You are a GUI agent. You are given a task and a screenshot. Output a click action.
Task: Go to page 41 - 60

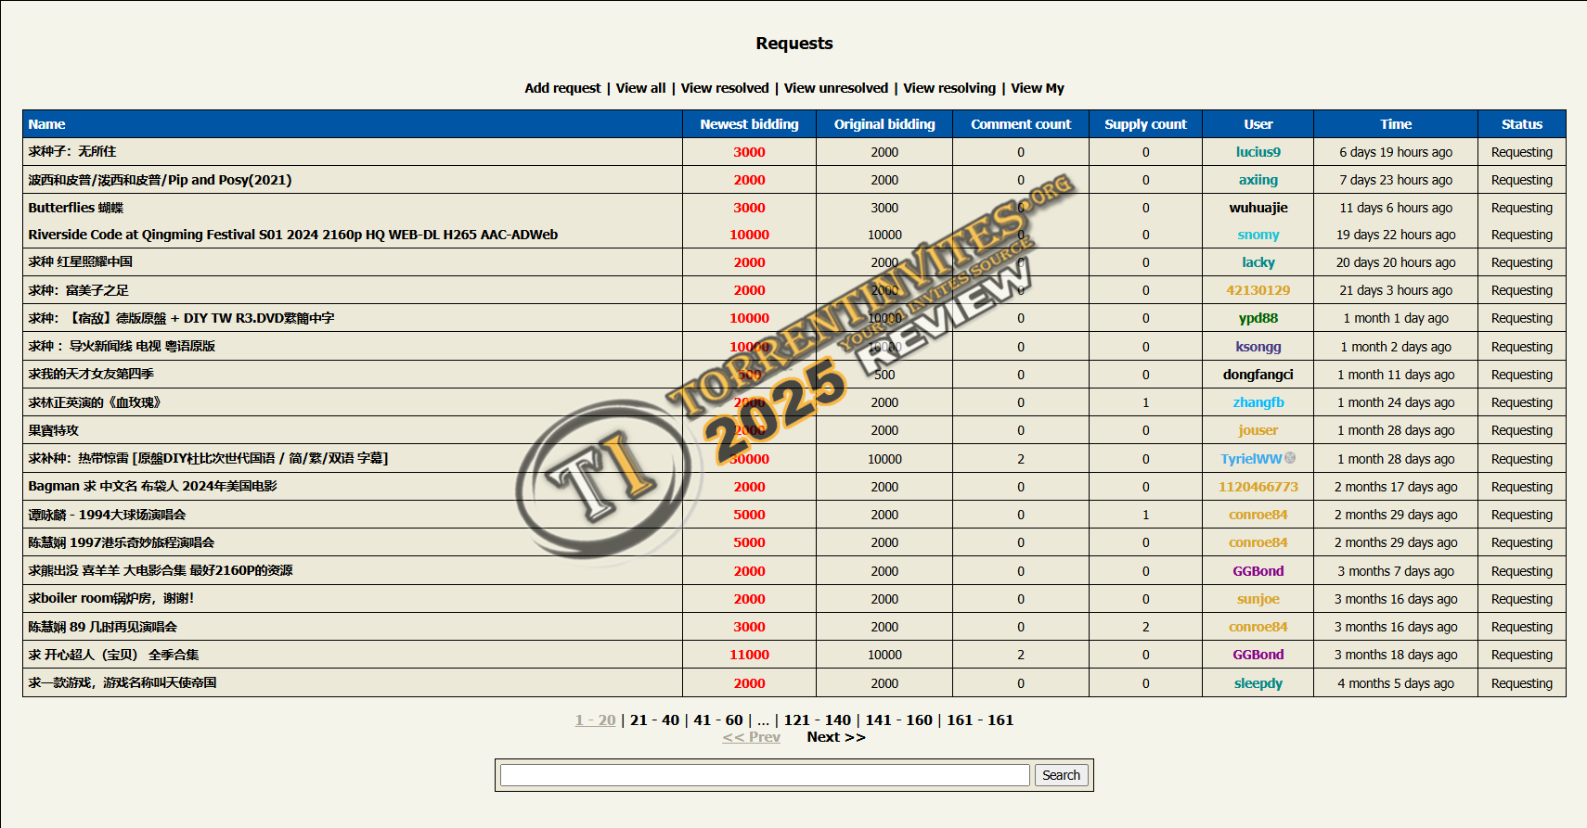[x=718, y=720]
